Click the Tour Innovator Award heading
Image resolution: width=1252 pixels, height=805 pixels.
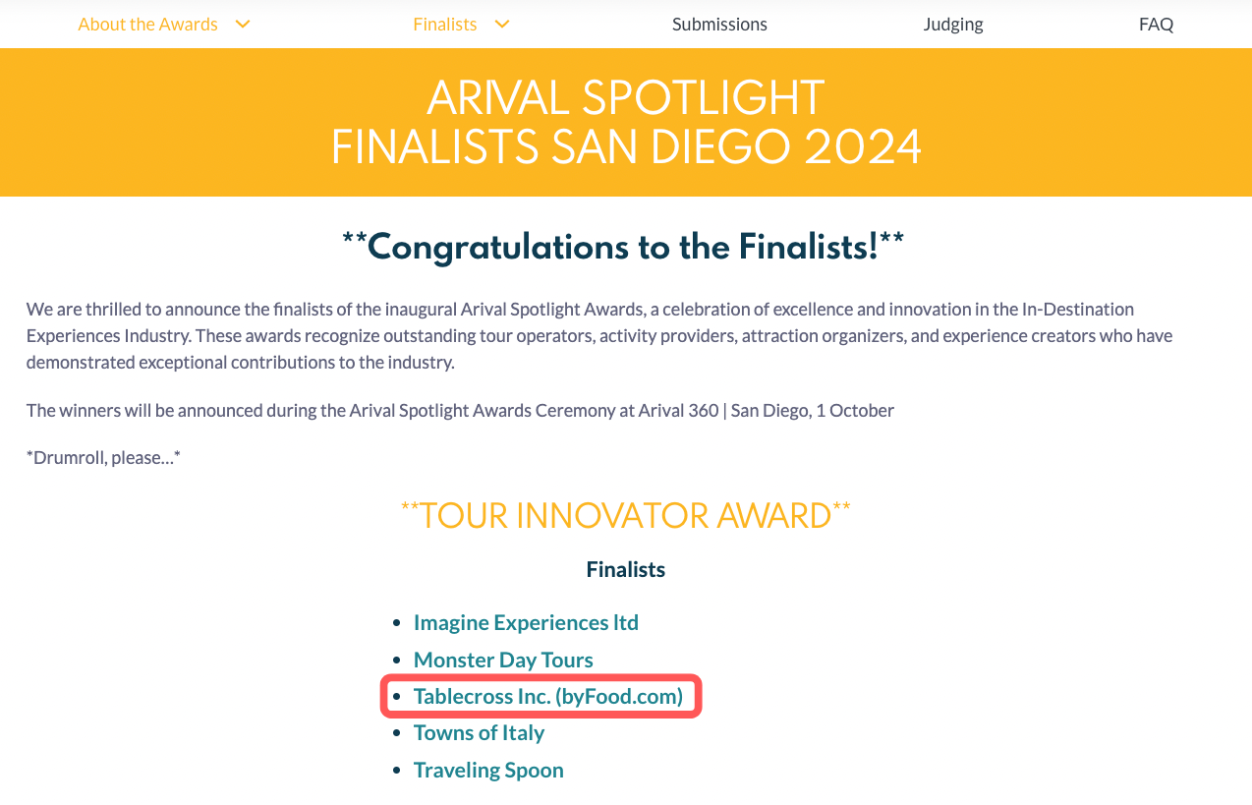point(625,515)
